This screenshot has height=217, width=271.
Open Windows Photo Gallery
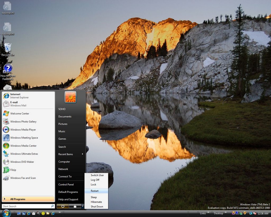[29, 122]
